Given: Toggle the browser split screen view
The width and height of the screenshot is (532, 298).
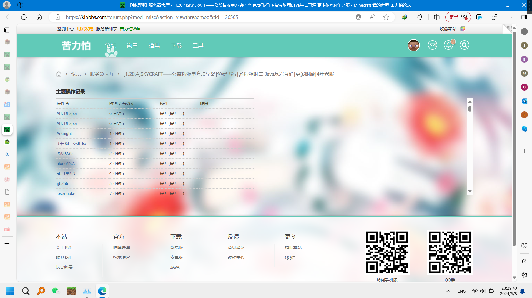Looking at the screenshot, I should tap(436, 17).
